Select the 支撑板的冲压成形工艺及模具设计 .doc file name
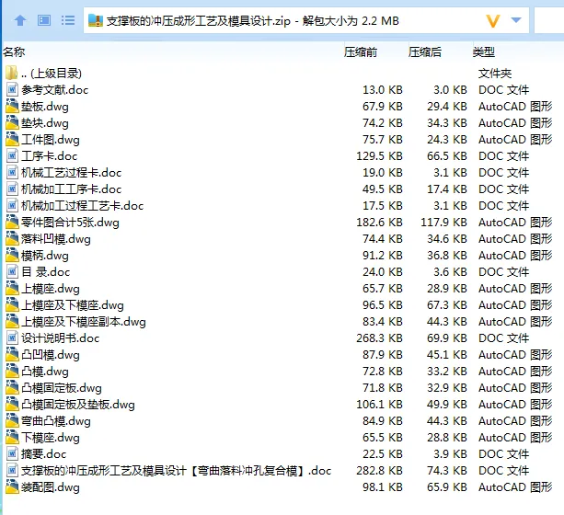 177,471
